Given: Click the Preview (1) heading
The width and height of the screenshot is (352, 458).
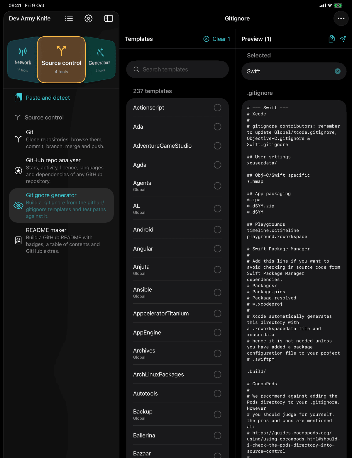Looking at the screenshot, I should point(256,39).
